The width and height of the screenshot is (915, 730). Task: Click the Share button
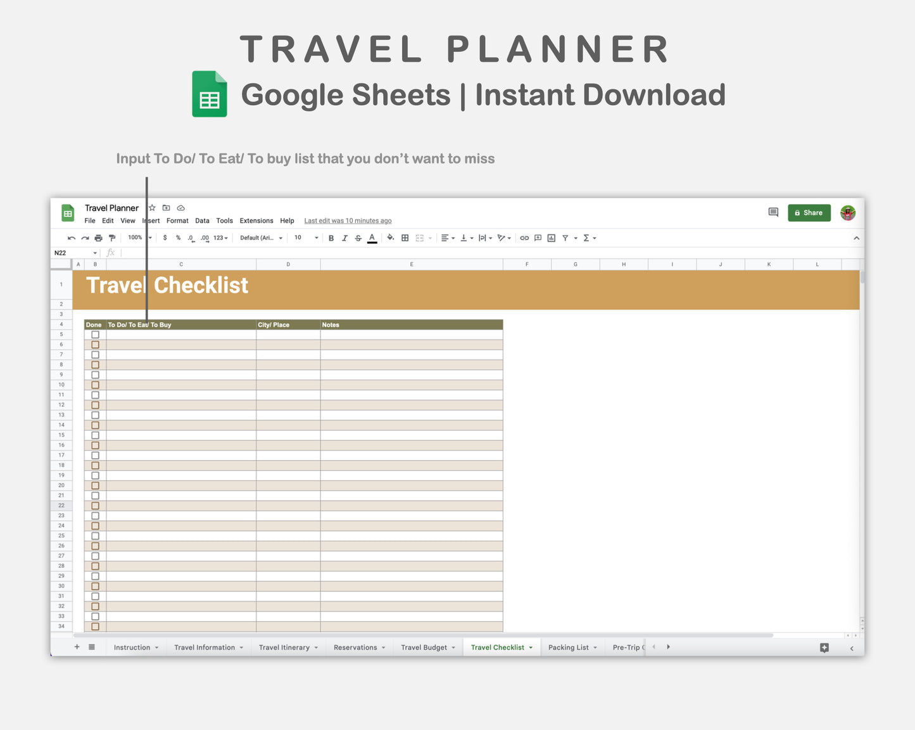pyautogui.click(x=809, y=212)
